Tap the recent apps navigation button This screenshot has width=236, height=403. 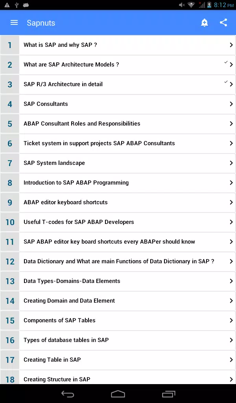[x=168, y=394]
